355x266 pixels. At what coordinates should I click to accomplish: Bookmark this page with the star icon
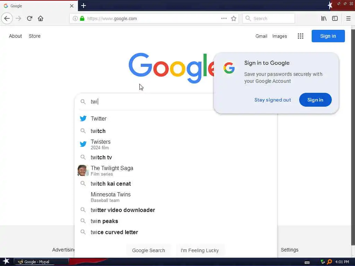pyautogui.click(x=234, y=19)
